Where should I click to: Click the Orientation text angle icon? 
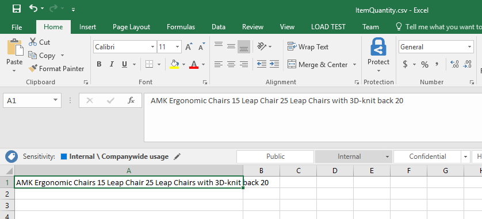click(262, 46)
